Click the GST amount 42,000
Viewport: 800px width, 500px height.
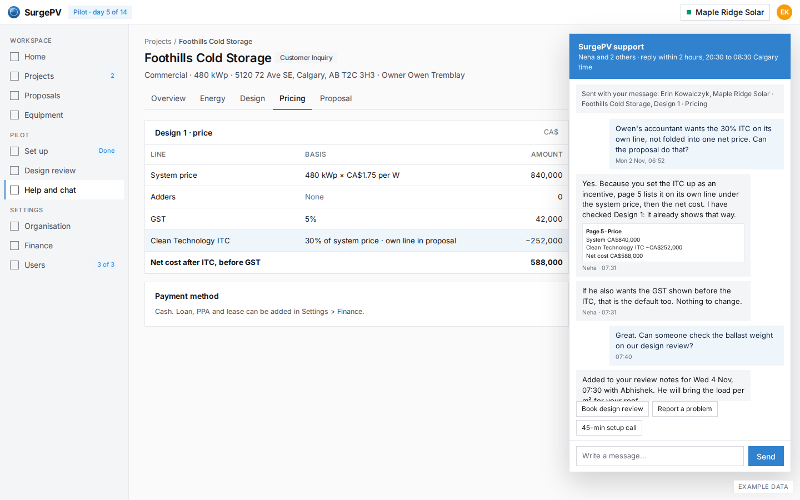[549, 219]
